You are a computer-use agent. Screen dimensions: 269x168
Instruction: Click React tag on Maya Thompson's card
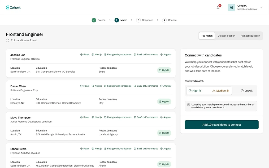pyautogui.click(x=85, y=117)
